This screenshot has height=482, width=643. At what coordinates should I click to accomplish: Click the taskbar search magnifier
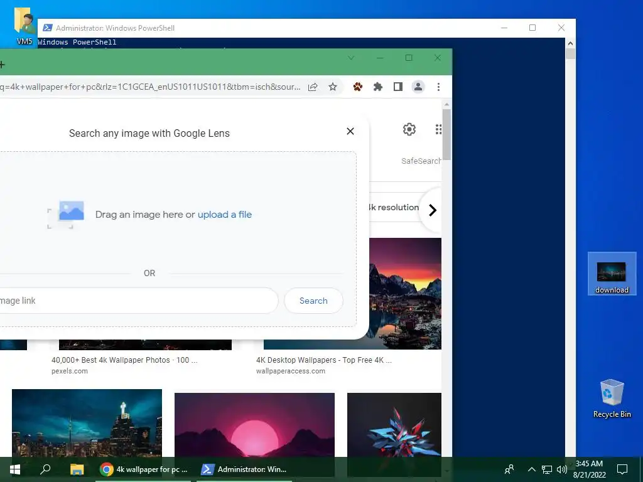[45, 469]
